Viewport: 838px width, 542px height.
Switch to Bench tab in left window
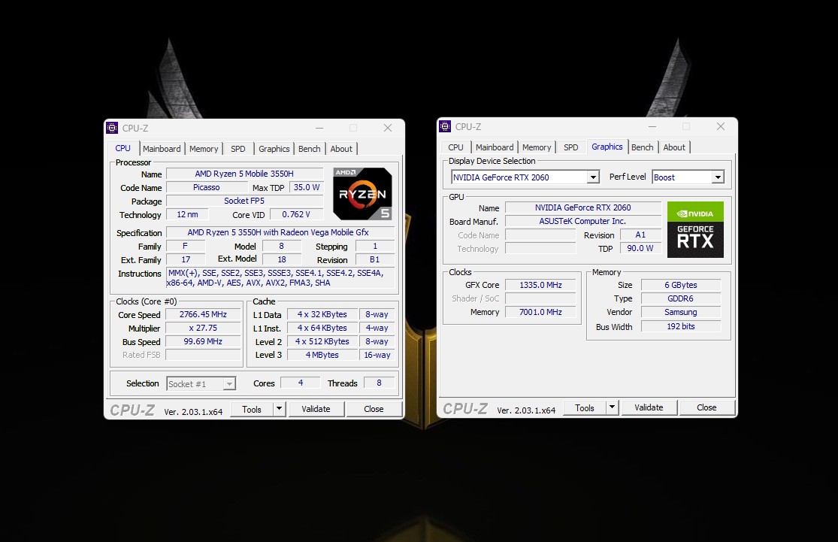click(x=310, y=149)
